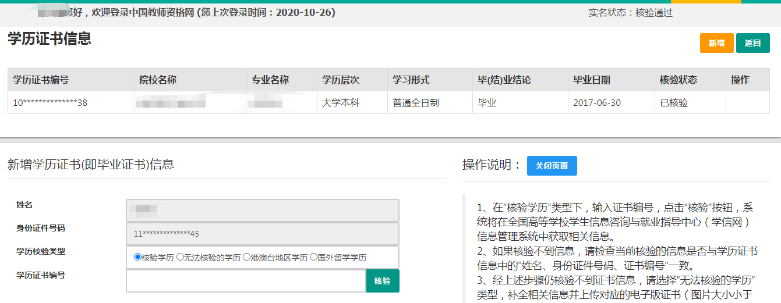The width and height of the screenshot is (781, 303).
Task: Select the certificate number cell 10***38
Action: (x=50, y=103)
